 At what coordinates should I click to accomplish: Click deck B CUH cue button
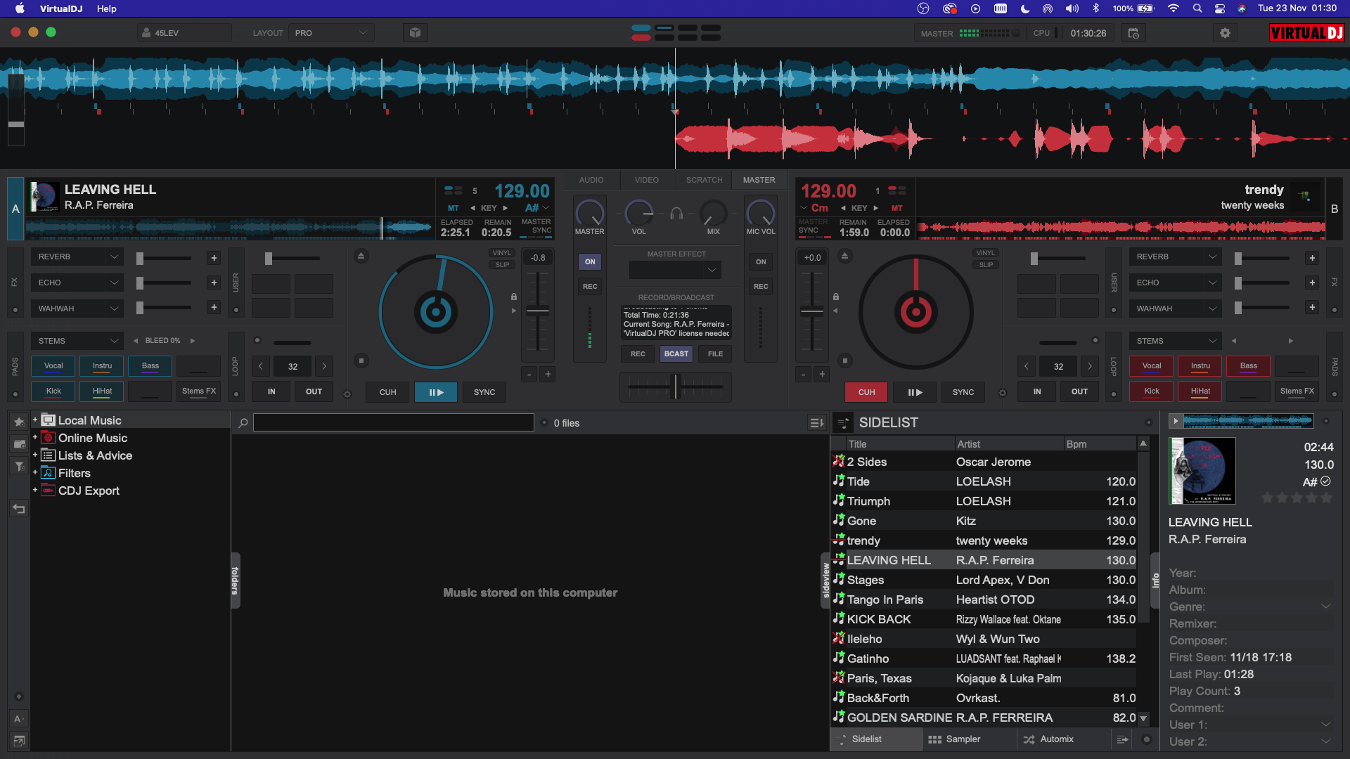[x=866, y=392]
